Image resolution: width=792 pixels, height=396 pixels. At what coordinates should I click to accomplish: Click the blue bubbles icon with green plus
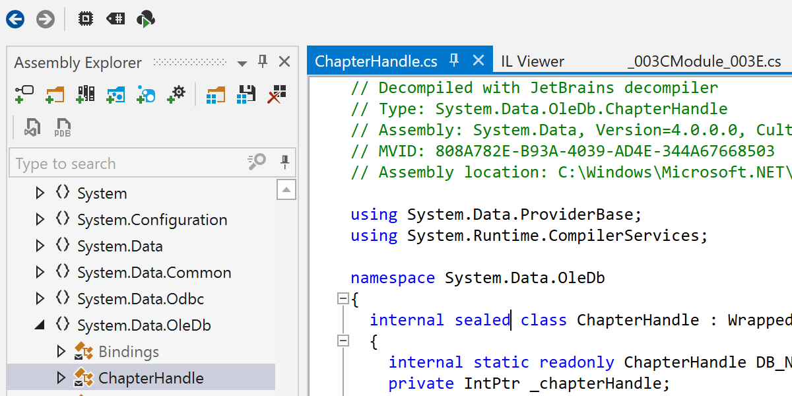[x=146, y=94]
